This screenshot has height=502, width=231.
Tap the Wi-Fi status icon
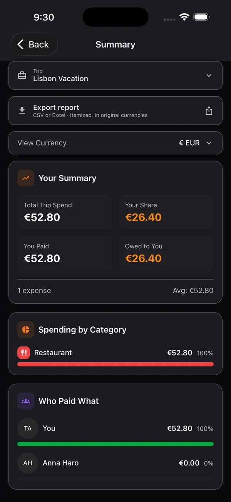(184, 17)
